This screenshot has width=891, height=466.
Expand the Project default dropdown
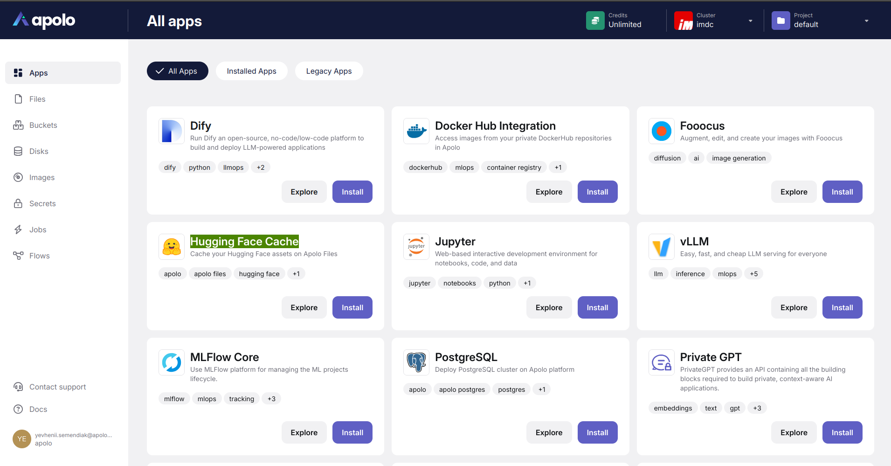pyautogui.click(x=866, y=21)
